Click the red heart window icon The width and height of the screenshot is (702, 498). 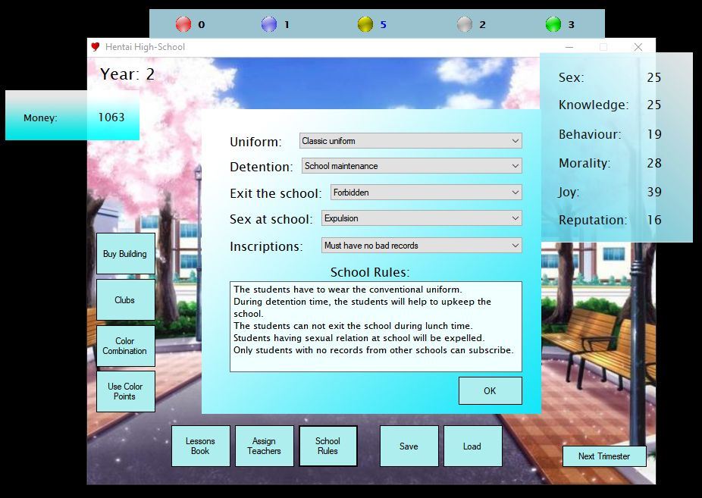96,47
